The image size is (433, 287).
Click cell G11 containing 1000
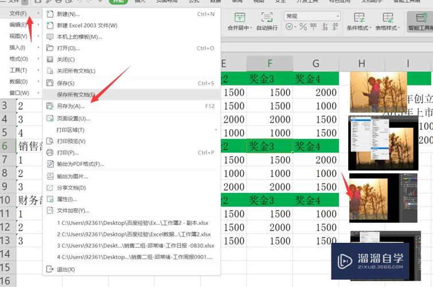point(315,214)
